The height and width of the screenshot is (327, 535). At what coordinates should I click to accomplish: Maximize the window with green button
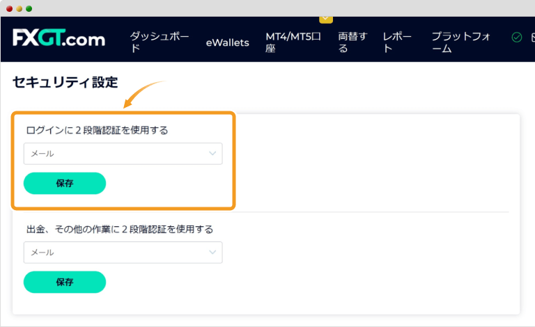(29, 8)
